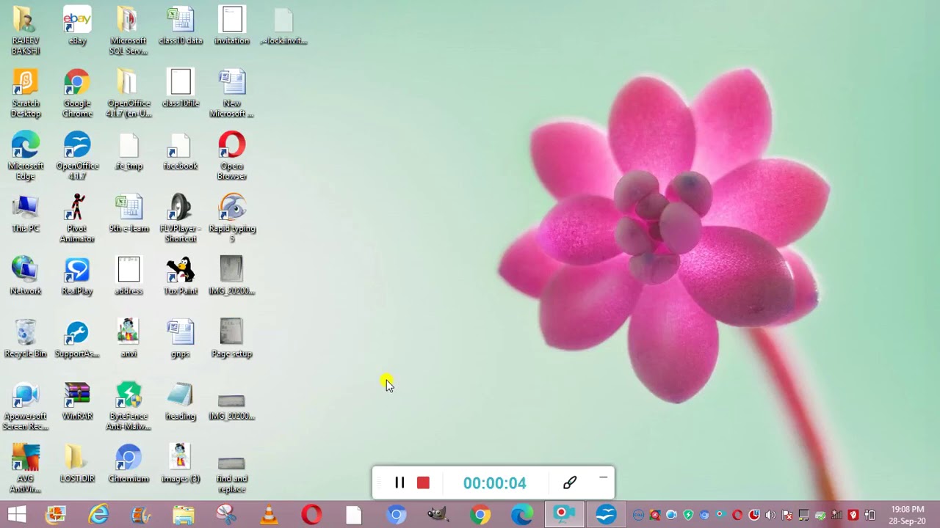This screenshot has height=528, width=940.
Task: Open File Explorer from the taskbar
Action: [184, 515]
